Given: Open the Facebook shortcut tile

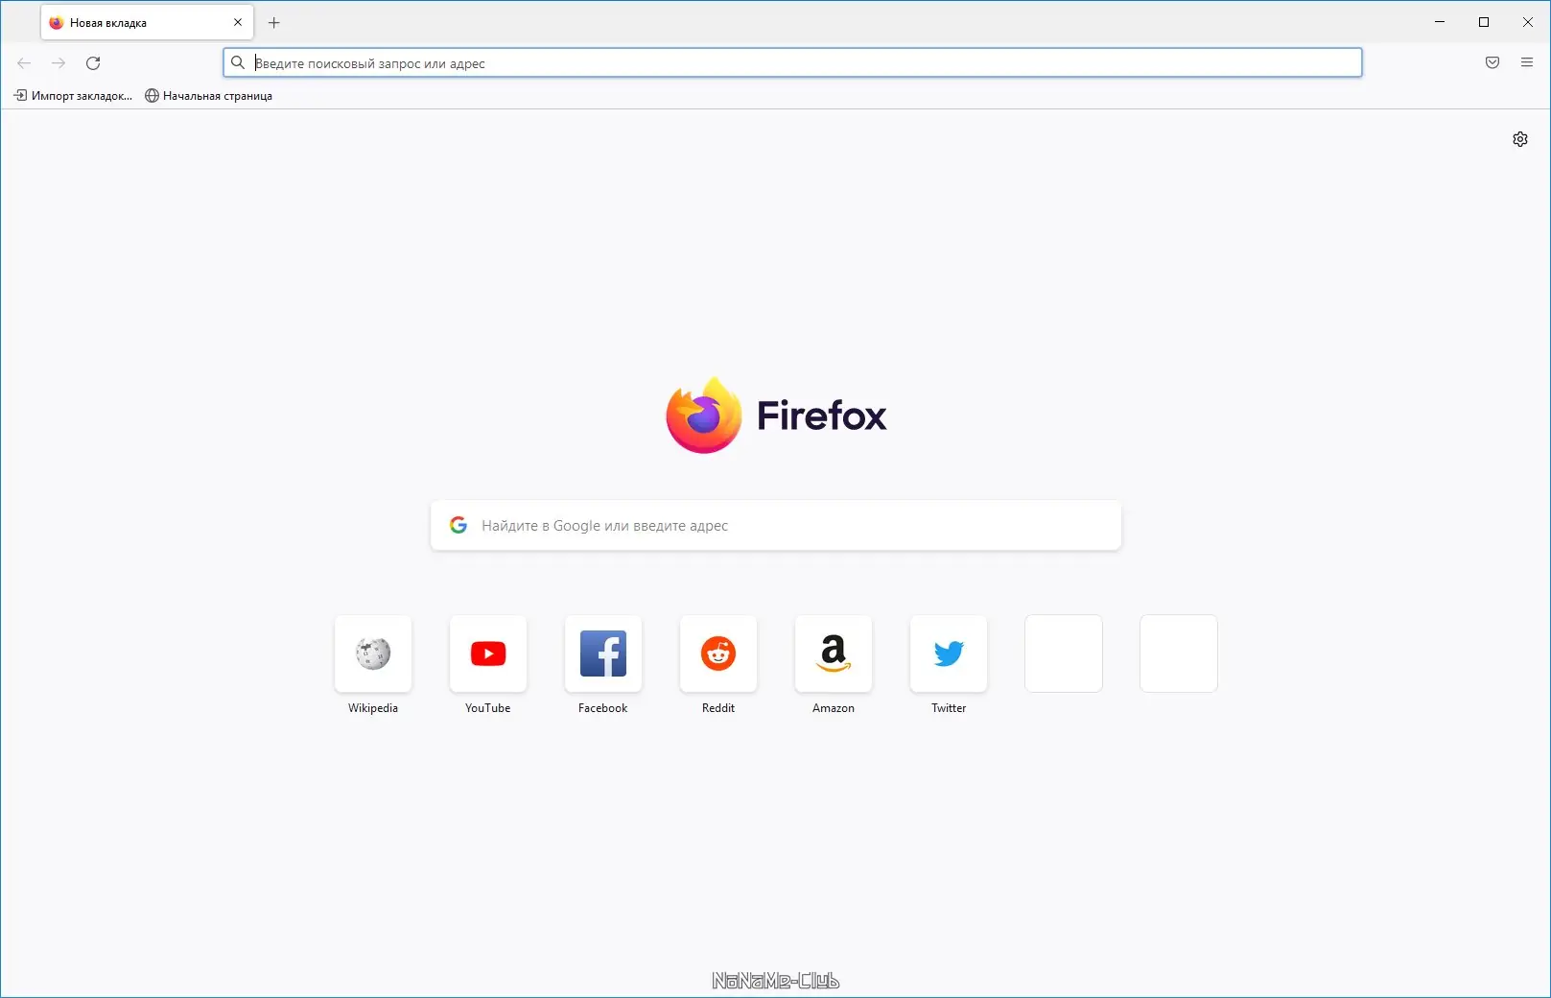Looking at the screenshot, I should click(602, 653).
